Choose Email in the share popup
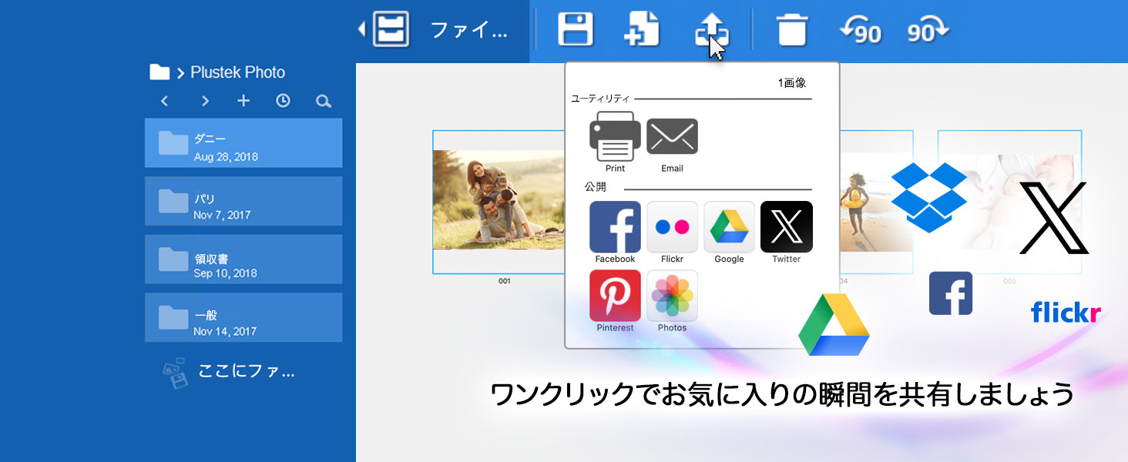Viewport: 1128px width, 462px height. point(672,146)
